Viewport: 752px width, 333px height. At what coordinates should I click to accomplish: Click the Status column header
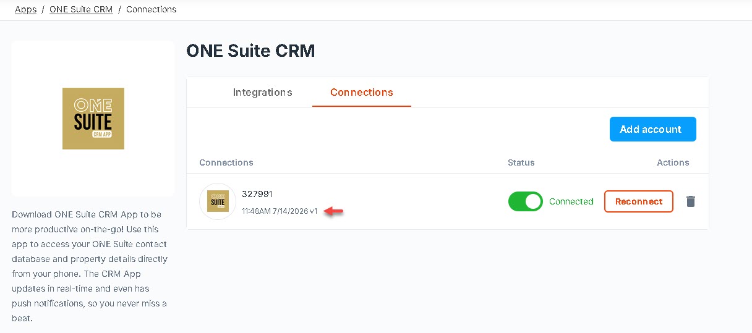(x=521, y=162)
